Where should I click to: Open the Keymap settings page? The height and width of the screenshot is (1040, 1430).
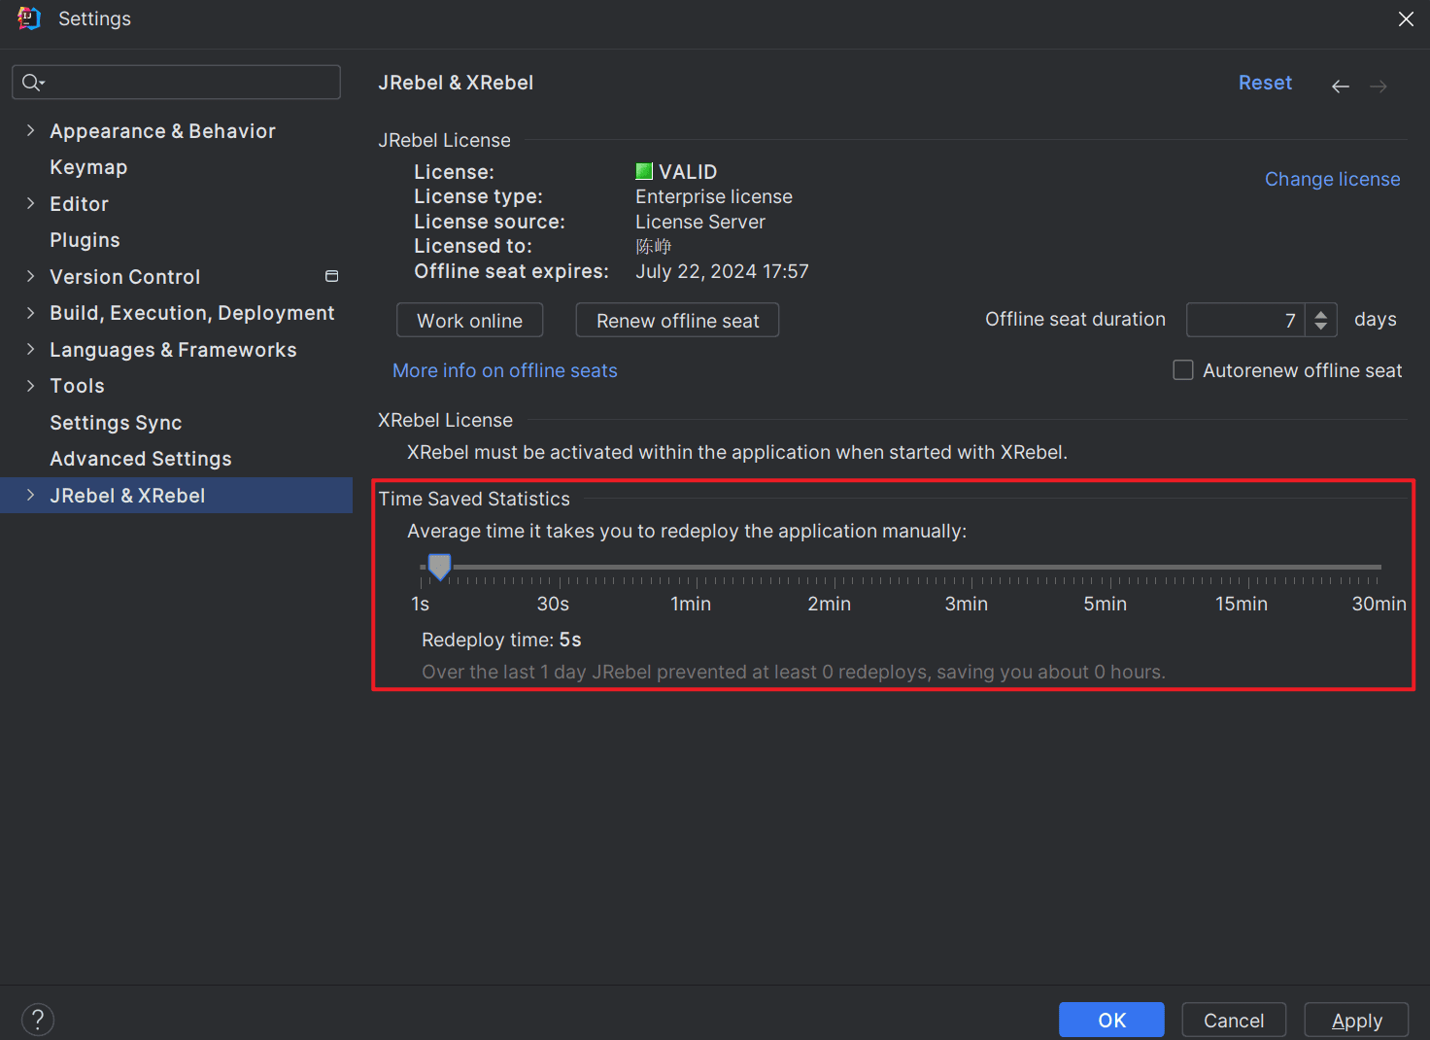[x=88, y=167]
